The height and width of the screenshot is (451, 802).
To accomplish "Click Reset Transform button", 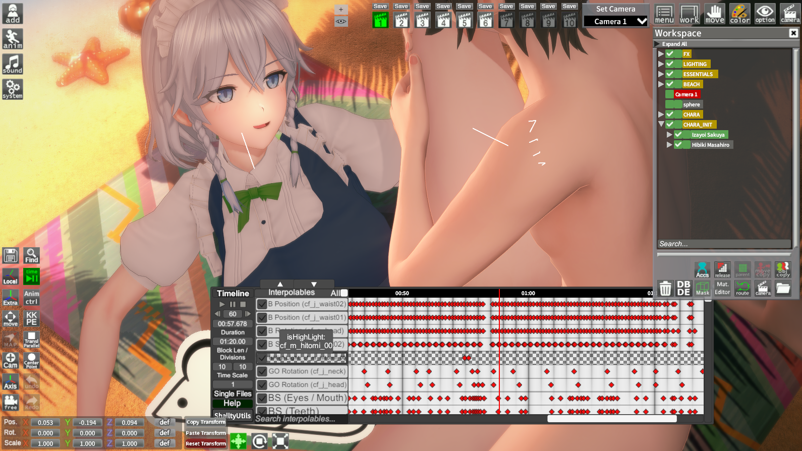I will click(x=206, y=443).
